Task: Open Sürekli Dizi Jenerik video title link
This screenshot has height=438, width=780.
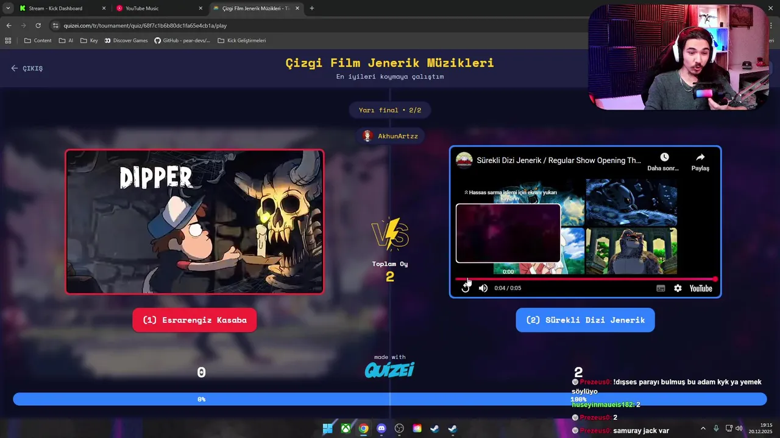Action: pos(558,161)
